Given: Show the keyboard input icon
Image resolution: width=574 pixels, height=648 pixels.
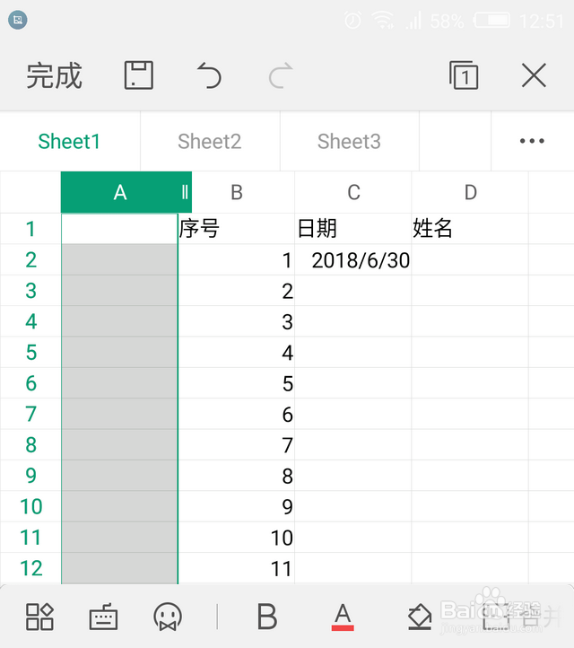Looking at the screenshot, I should click(104, 617).
